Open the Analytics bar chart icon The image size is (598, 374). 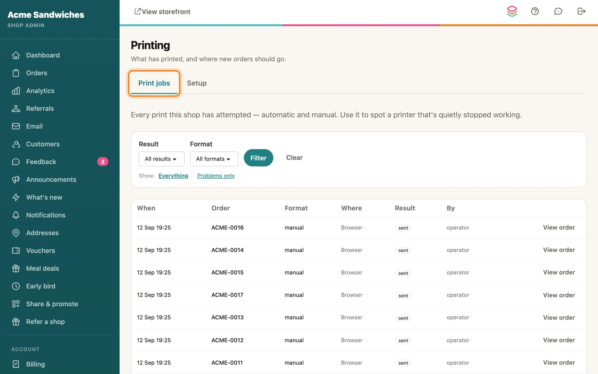16,91
